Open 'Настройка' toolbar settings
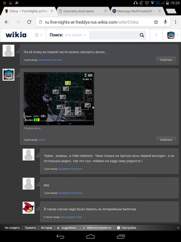The image size is (181, 242). (127, 228)
